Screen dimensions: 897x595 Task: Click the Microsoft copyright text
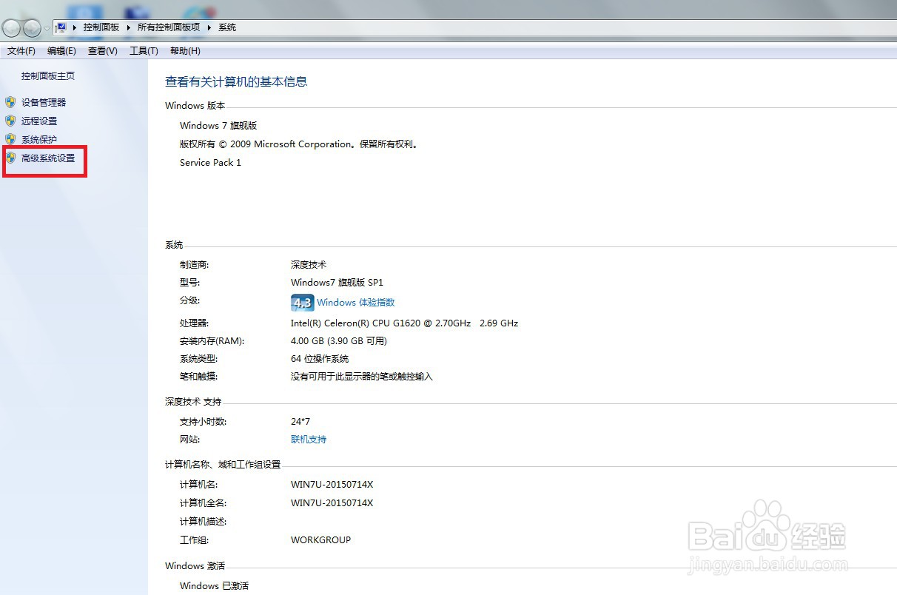[300, 144]
